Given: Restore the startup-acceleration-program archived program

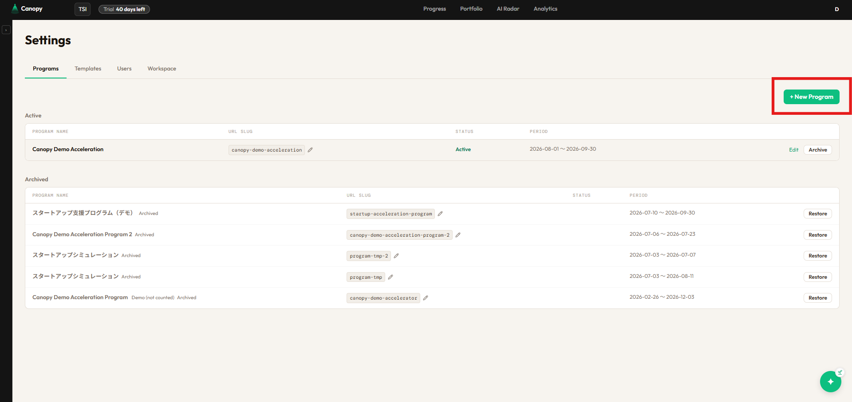Looking at the screenshot, I should coord(818,214).
